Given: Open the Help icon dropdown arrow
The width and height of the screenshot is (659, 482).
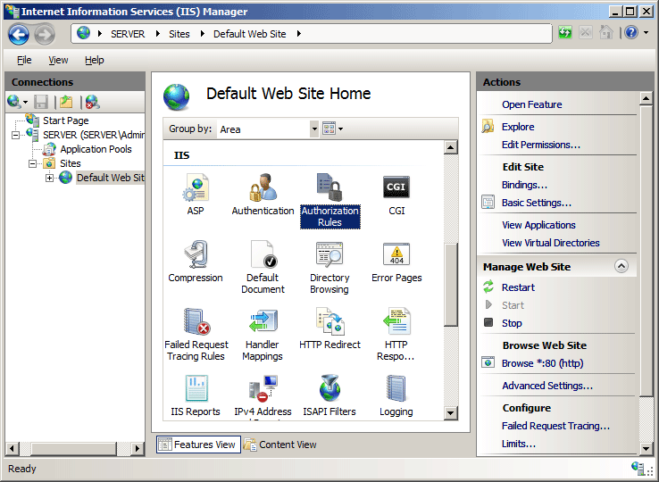Looking at the screenshot, I should point(646,33).
